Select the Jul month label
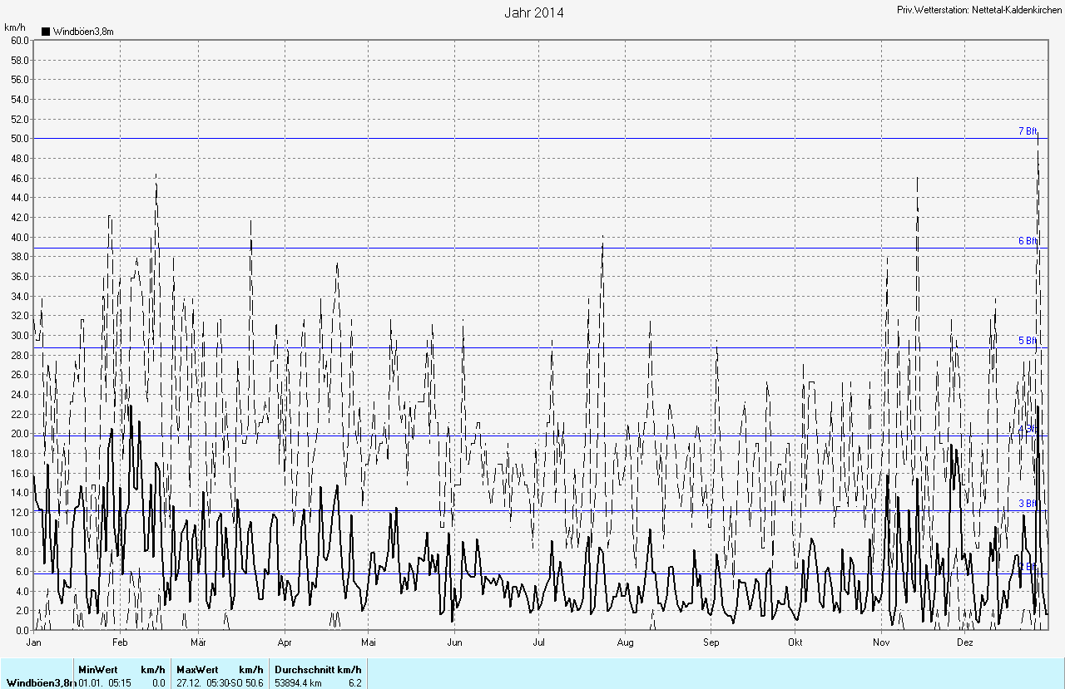 538,643
